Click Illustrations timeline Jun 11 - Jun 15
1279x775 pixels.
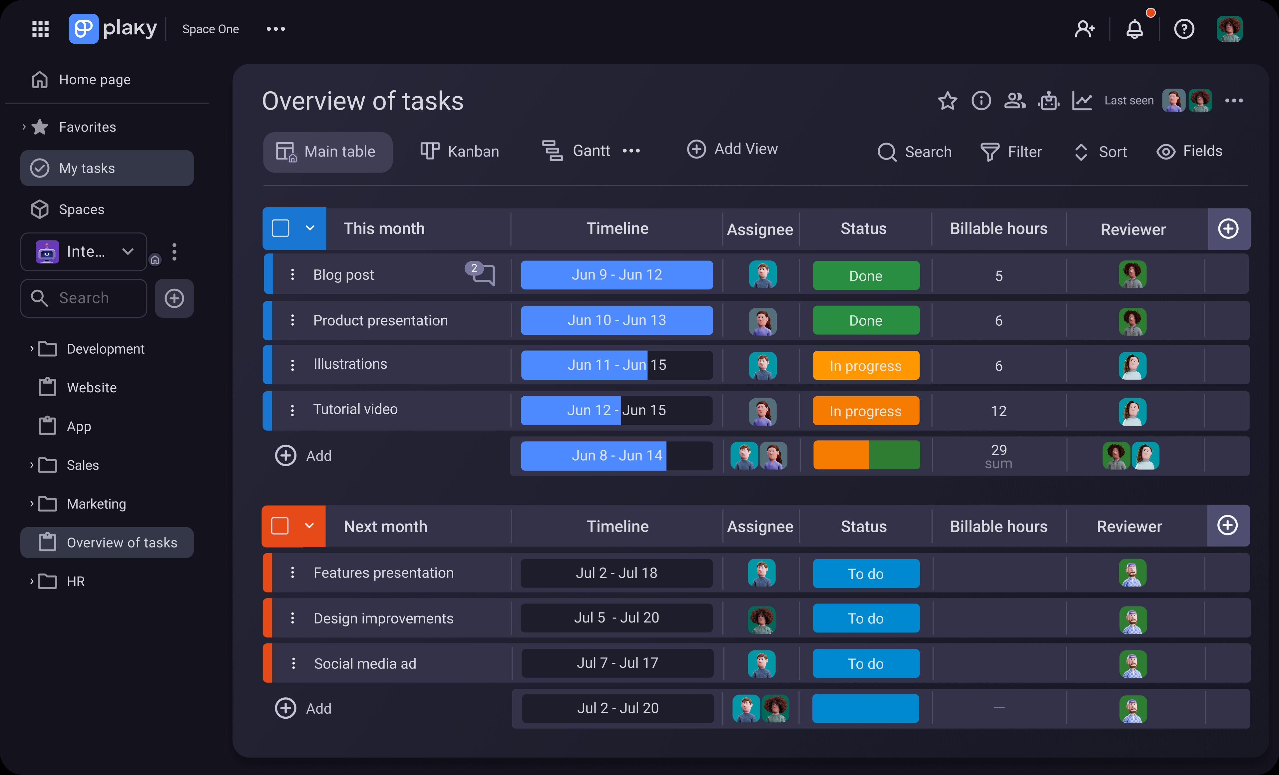coord(617,365)
